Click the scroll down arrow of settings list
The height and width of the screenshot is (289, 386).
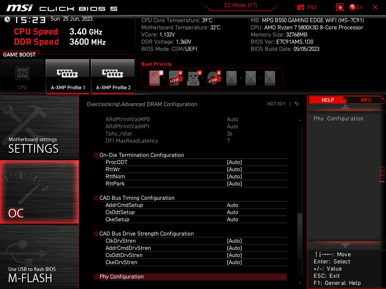300,283
